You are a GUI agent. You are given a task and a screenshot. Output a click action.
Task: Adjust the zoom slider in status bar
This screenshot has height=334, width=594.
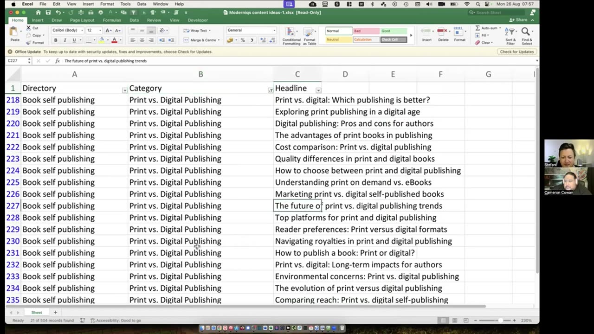tap(500, 321)
